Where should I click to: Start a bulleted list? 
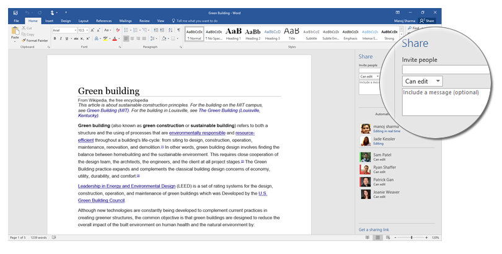click(126, 30)
